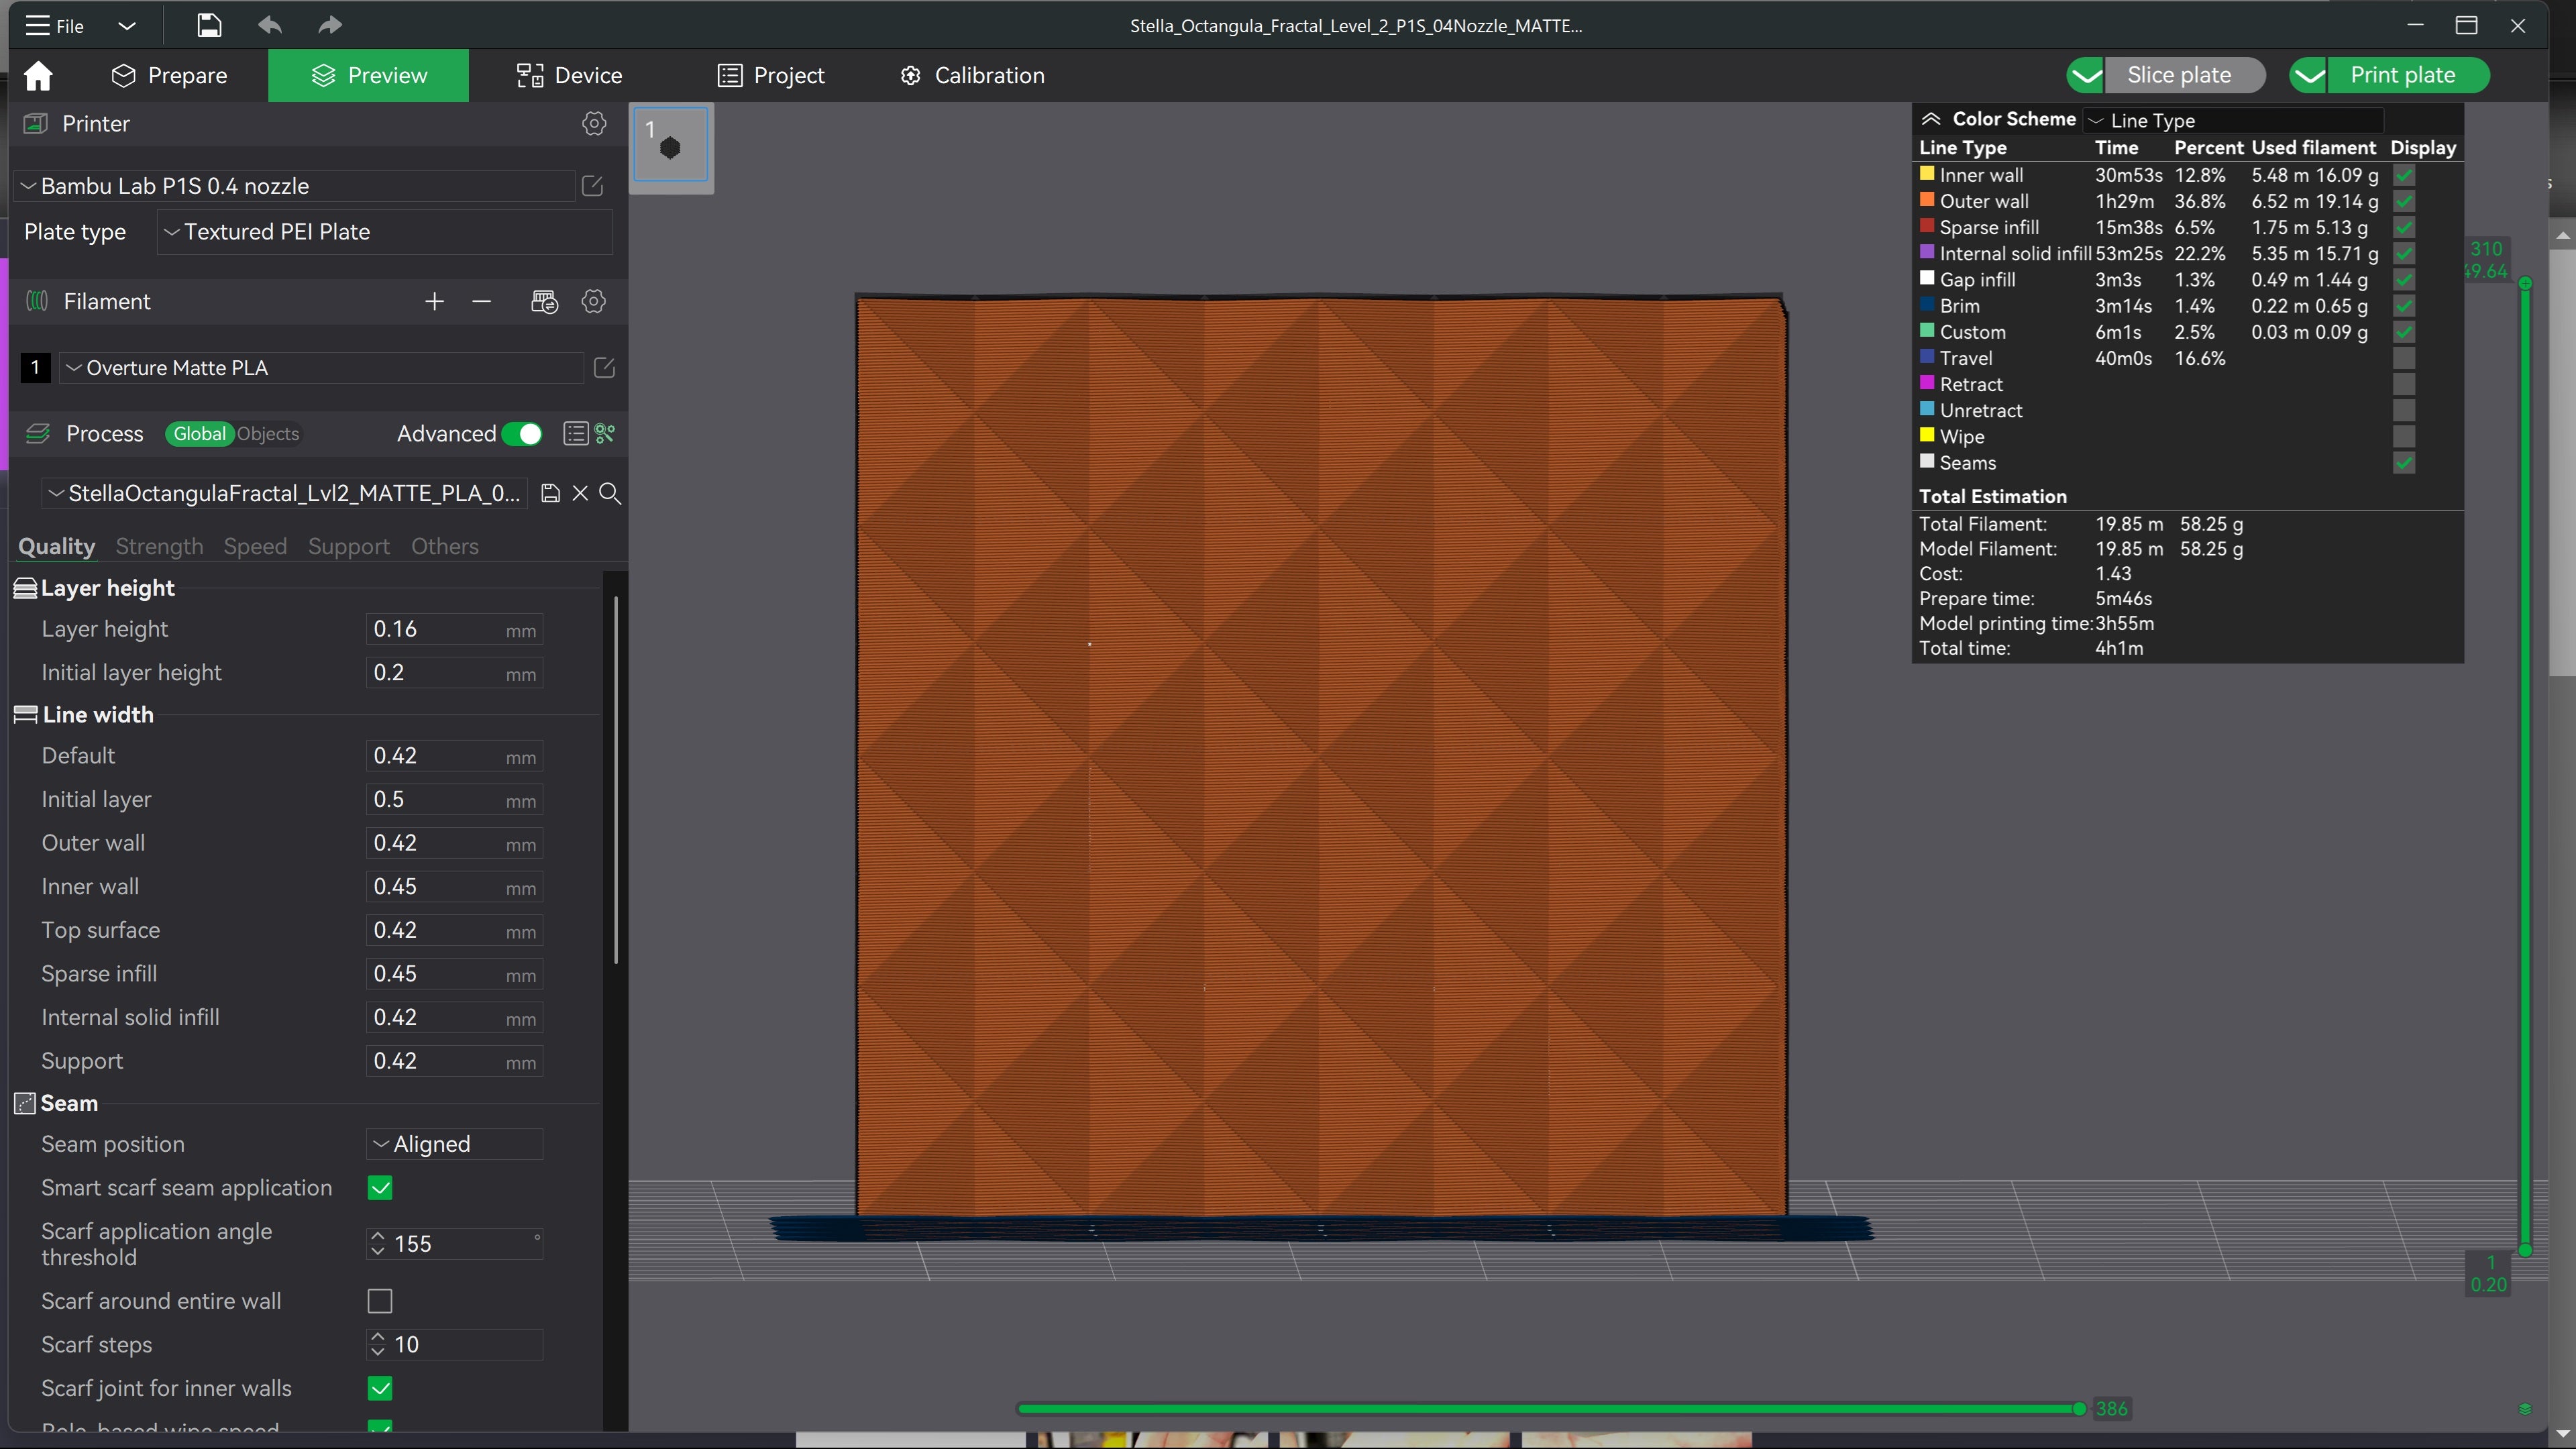Expand the Color Scheme Line Type dropdown
This screenshot has width=2576, height=1449.
click(x=2234, y=120)
